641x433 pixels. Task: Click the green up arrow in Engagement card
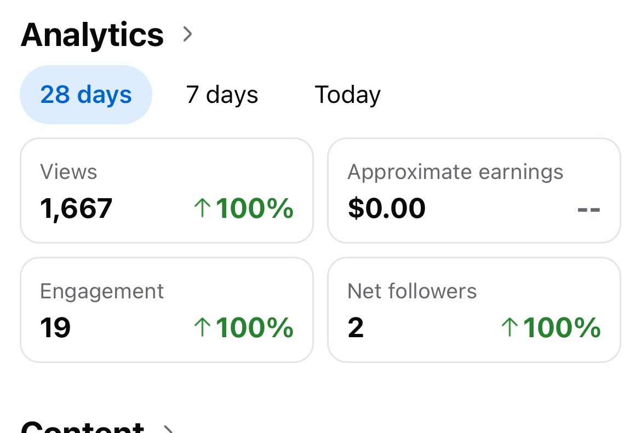click(x=202, y=327)
